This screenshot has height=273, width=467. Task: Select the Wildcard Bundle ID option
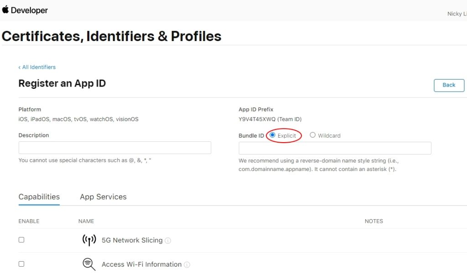click(312, 135)
